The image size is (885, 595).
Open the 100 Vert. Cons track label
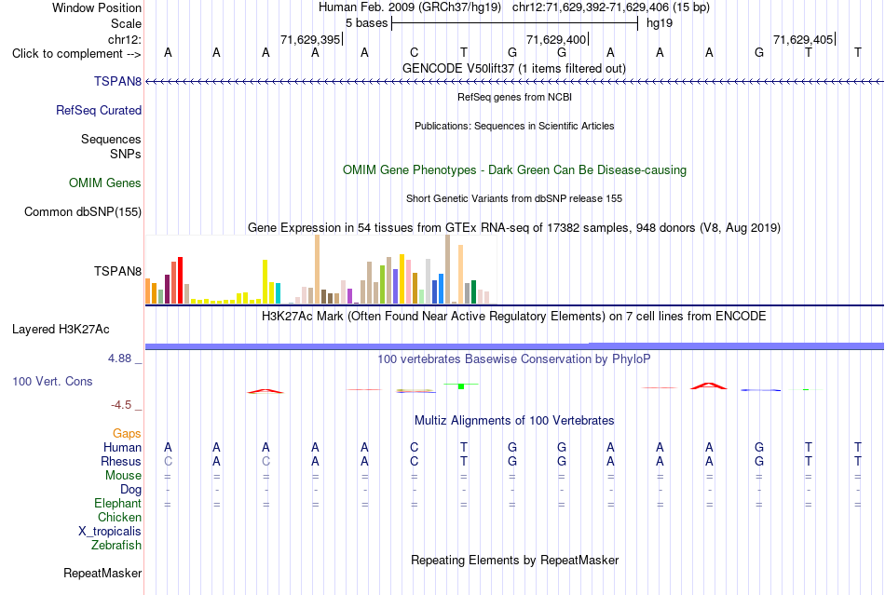tap(52, 381)
